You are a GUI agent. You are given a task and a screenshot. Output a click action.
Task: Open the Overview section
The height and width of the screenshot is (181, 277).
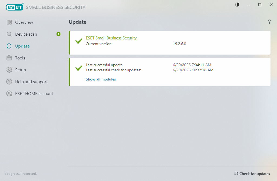pos(24,22)
